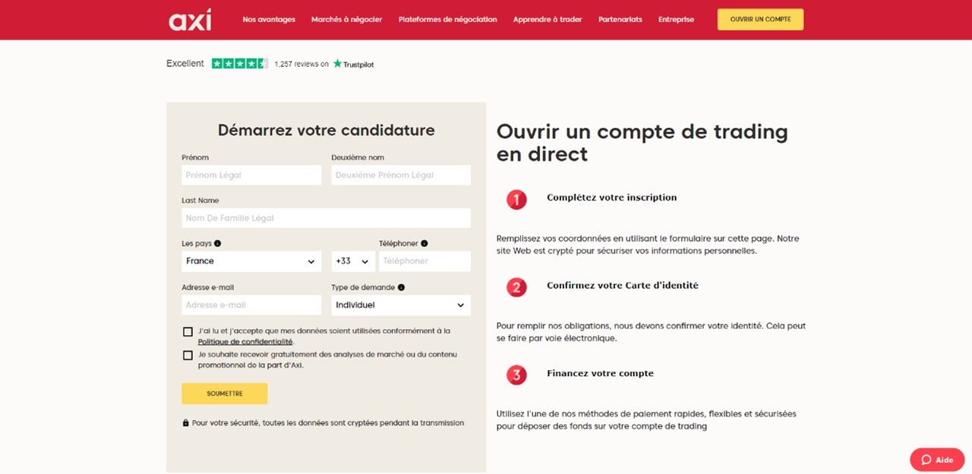The height and width of the screenshot is (474, 972).
Task: Click the Deuxième nom input field
Action: [x=401, y=175]
